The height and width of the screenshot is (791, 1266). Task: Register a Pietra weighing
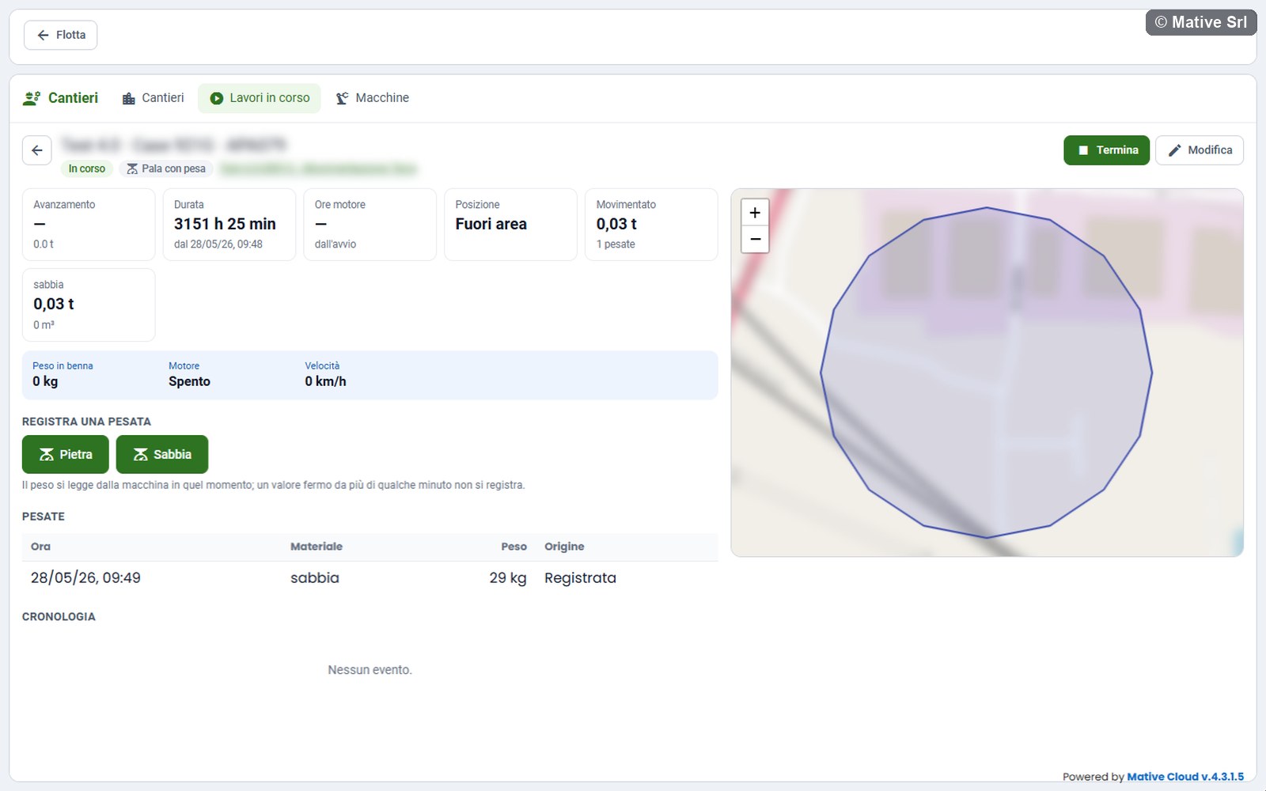(66, 454)
